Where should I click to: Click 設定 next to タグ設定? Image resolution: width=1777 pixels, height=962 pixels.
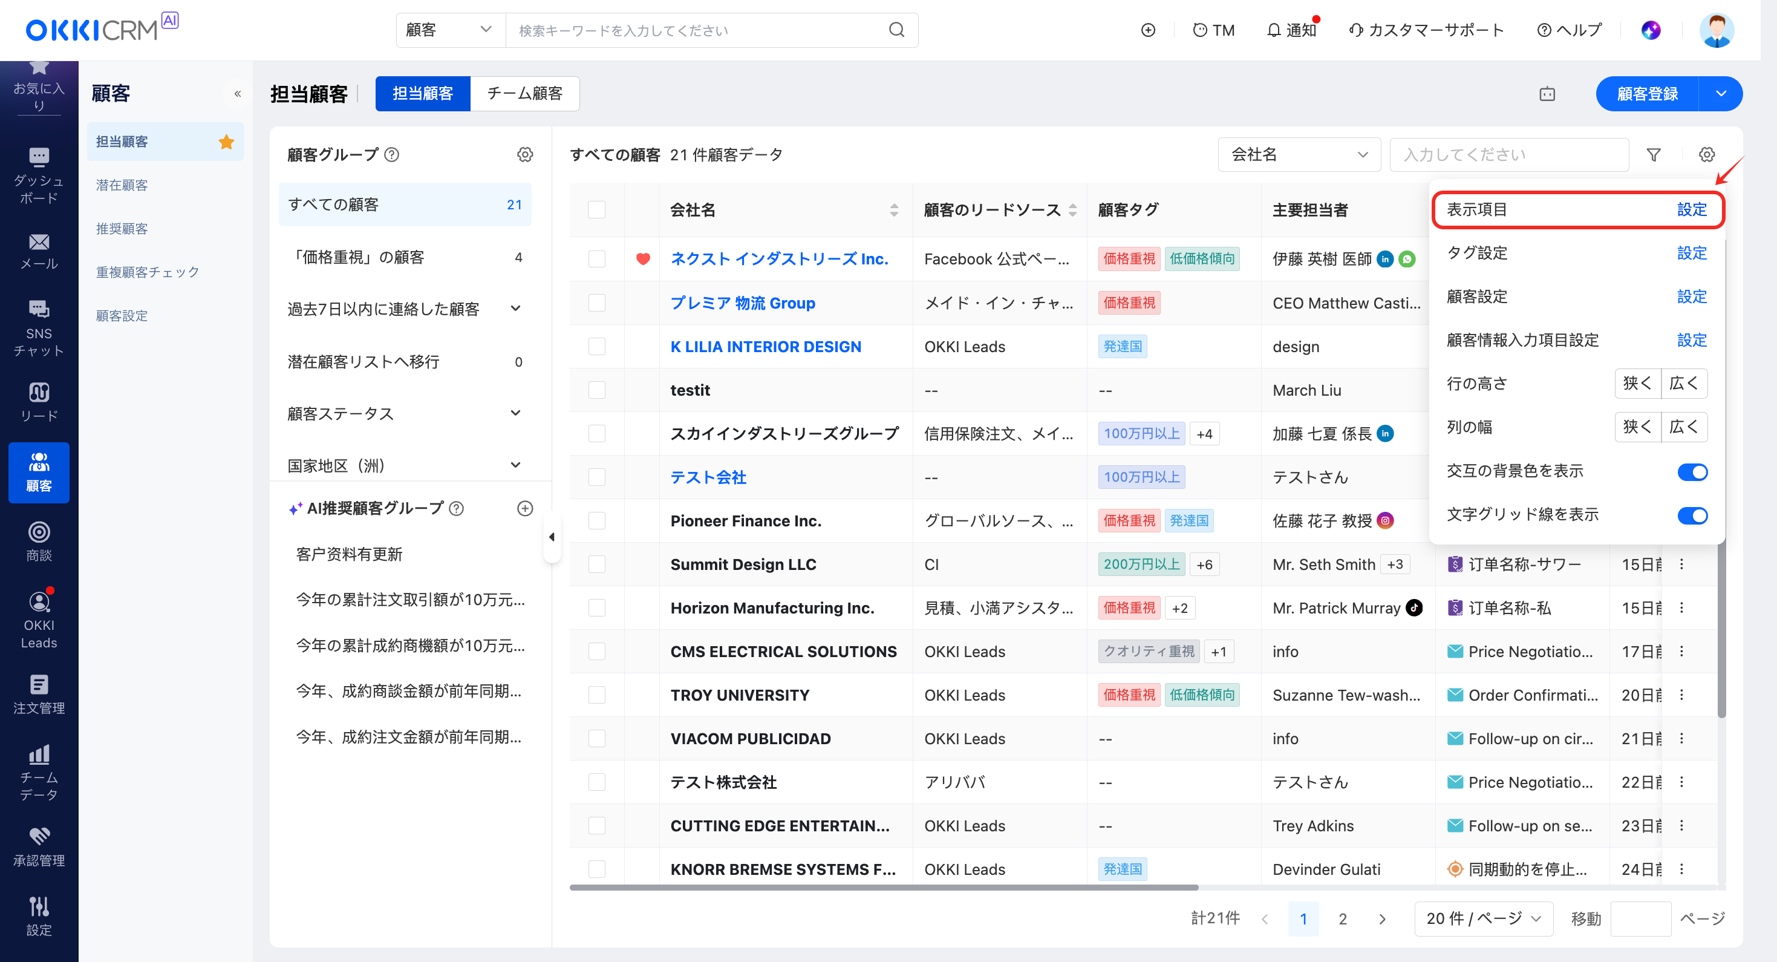(1692, 254)
